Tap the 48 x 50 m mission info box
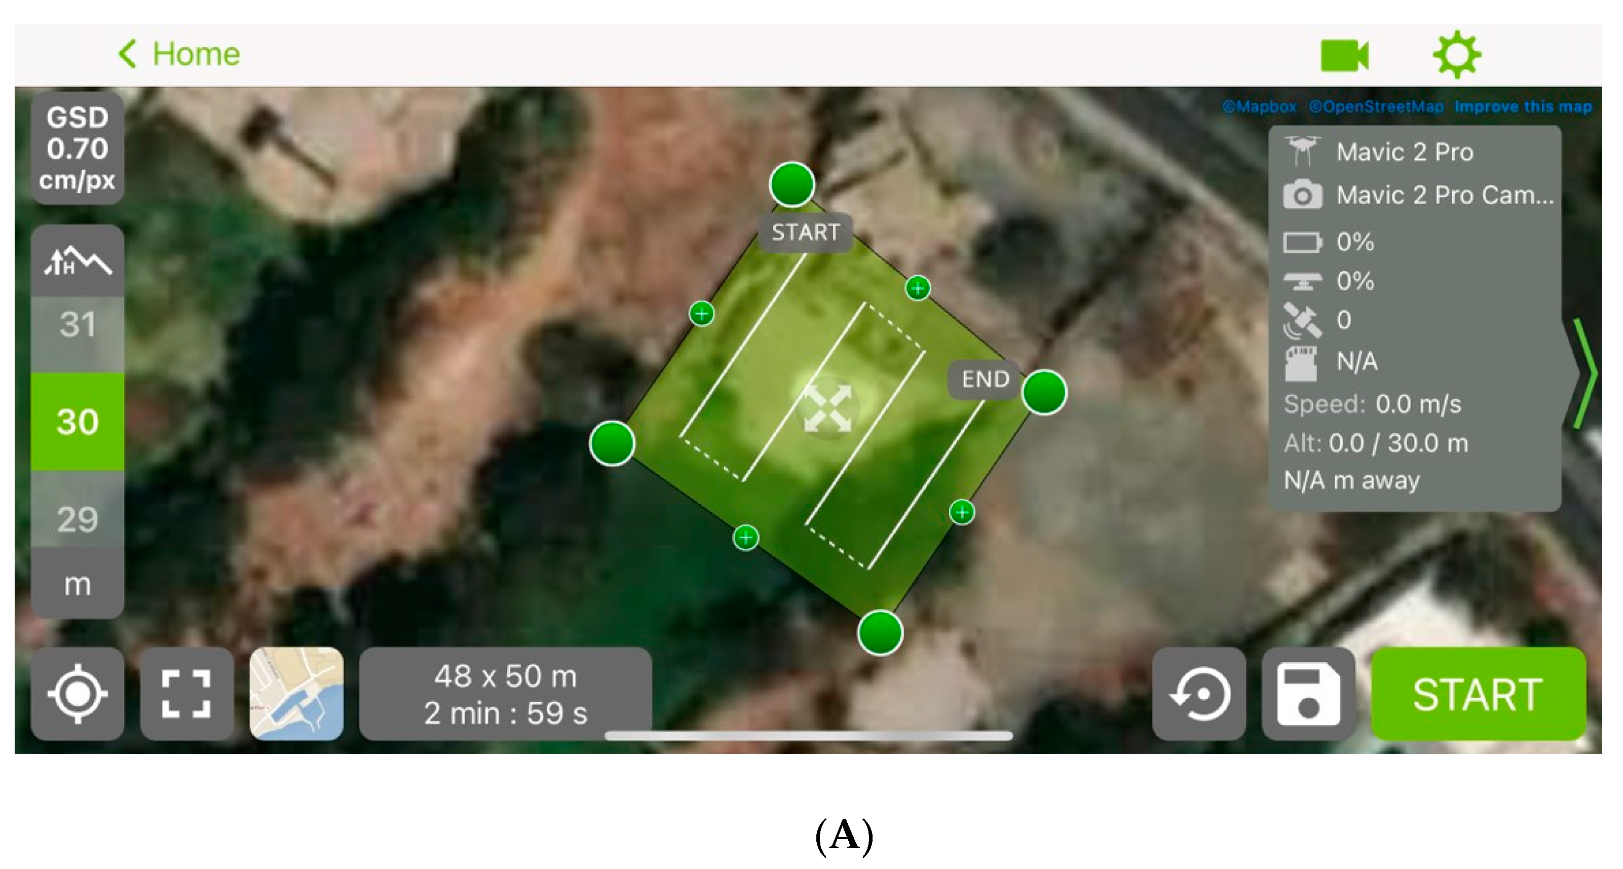The image size is (1623, 869). point(505,693)
